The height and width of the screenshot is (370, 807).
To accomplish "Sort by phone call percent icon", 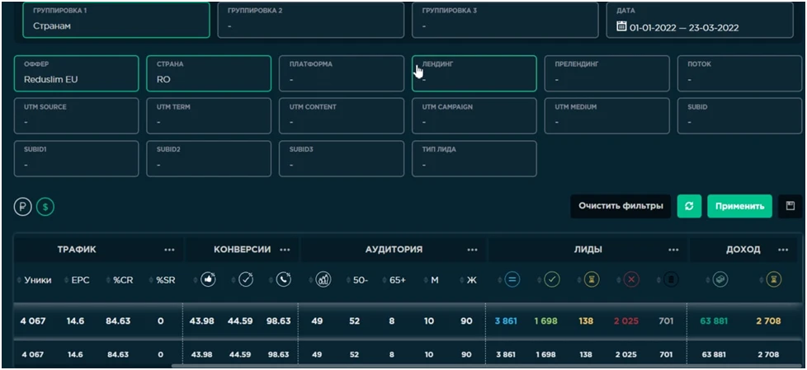I will [x=283, y=279].
